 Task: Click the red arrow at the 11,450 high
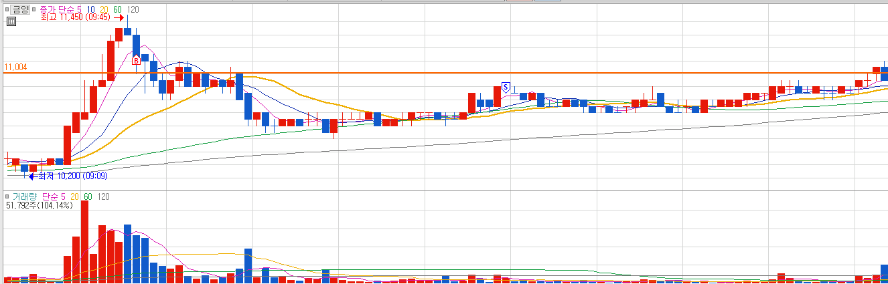[x=119, y=18]
